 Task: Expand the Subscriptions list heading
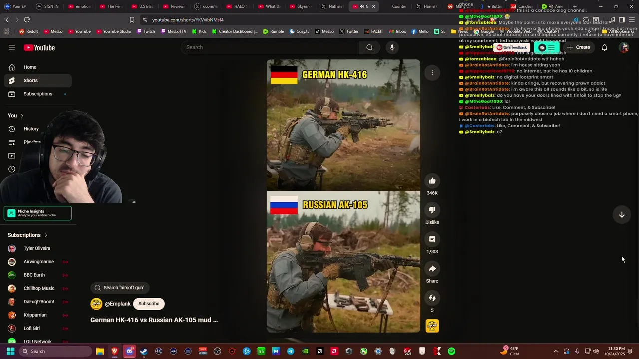28,235
